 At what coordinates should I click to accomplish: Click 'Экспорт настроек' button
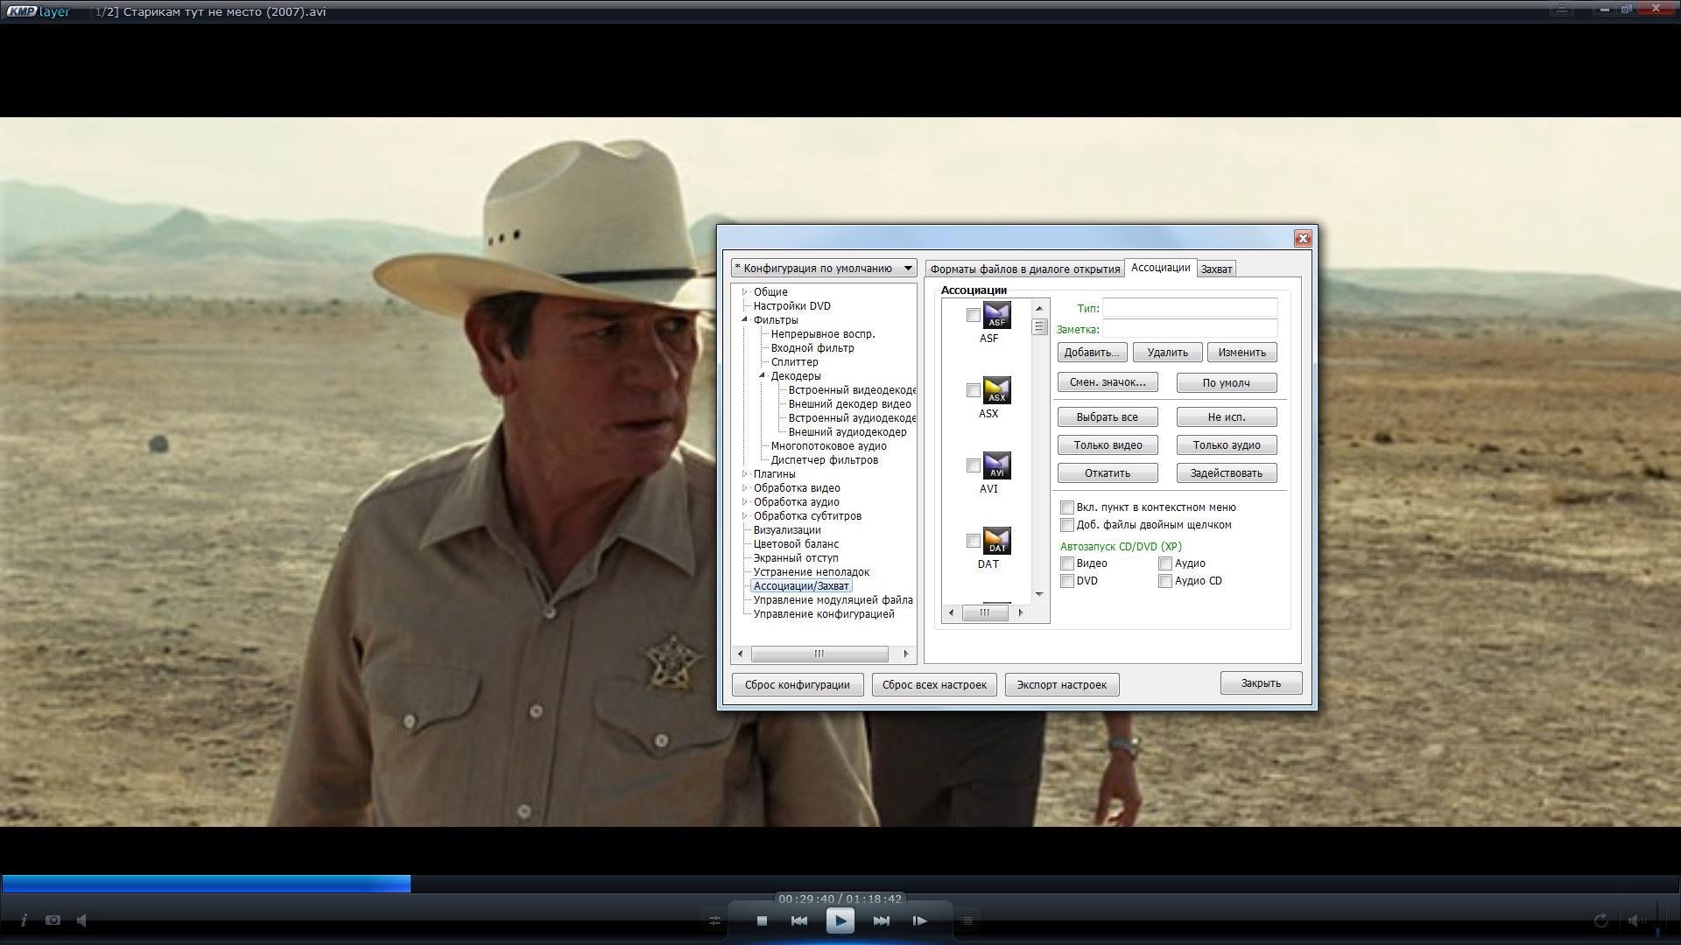coord(1062,684)
